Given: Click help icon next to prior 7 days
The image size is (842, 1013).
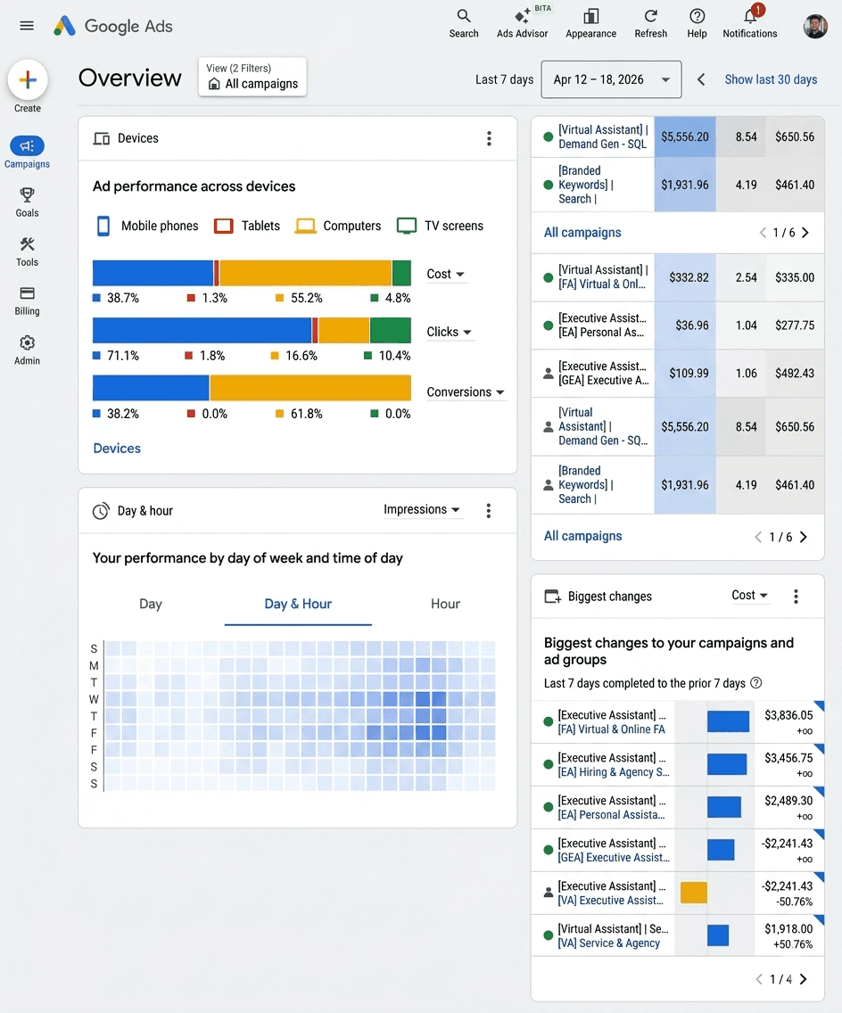Looking at the screenshot, I should point(756,683).
